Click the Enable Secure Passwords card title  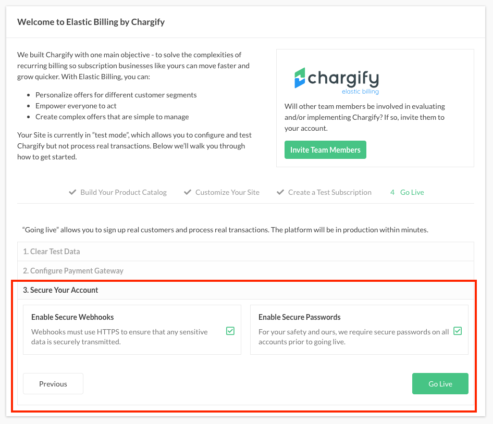coord(300,317)
